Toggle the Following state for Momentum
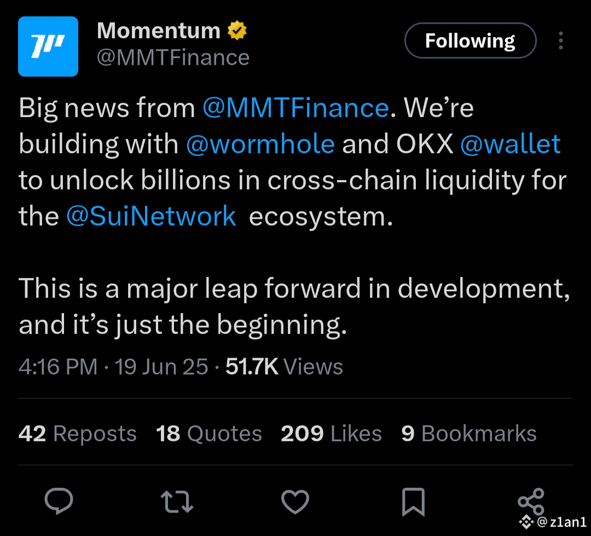This screenshot has height=536, width=591. (x=470, y=40)
